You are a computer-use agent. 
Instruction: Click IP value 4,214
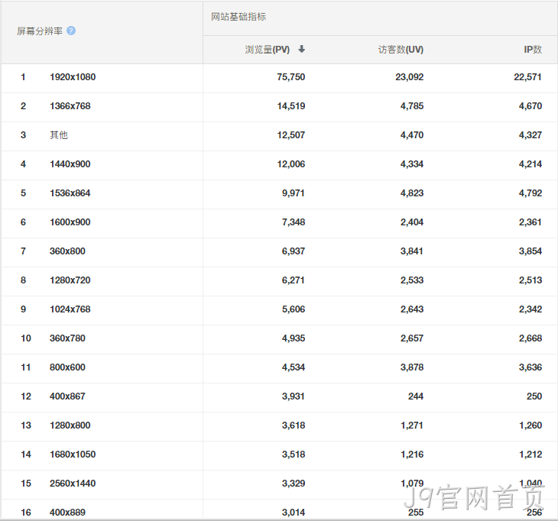pos(530,164)
